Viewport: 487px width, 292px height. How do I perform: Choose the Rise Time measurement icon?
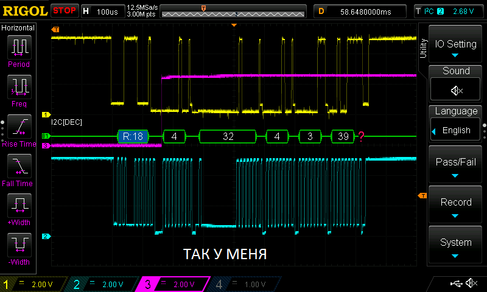coord(19,127)
